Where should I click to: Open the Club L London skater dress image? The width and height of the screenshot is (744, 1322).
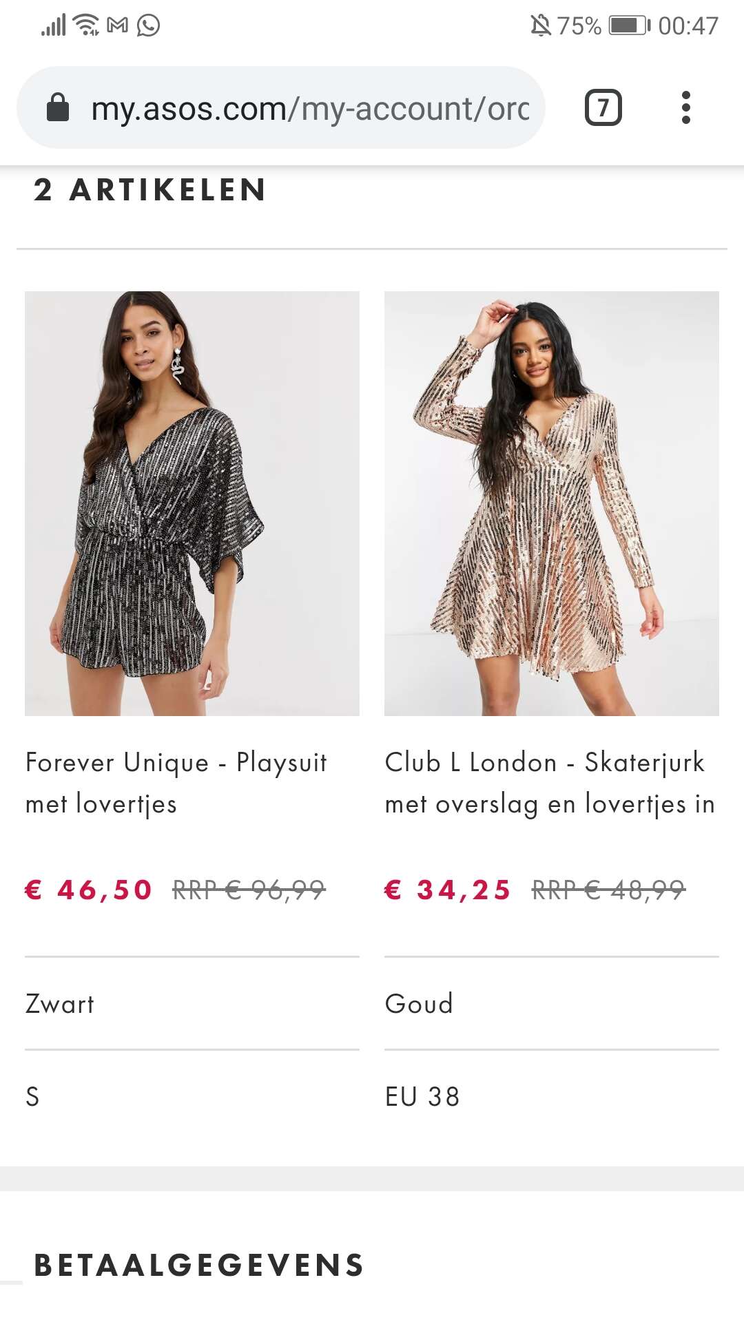pyautogui.click(x=552, y=503)
